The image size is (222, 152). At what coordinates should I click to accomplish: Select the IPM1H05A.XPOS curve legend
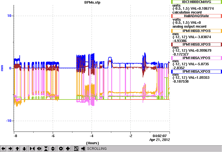coord(196,72)
